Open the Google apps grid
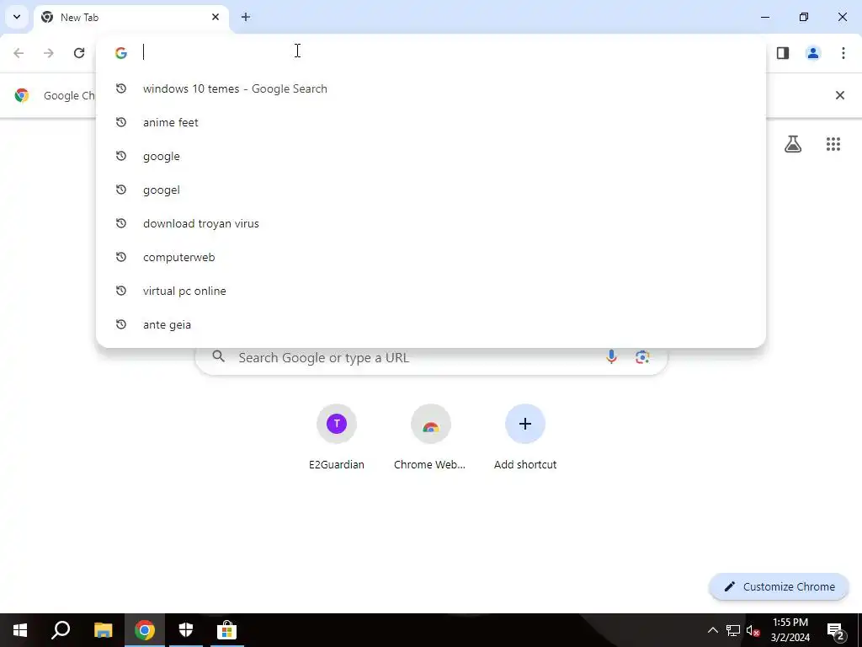The image size is (862, 647). (833, 144)
